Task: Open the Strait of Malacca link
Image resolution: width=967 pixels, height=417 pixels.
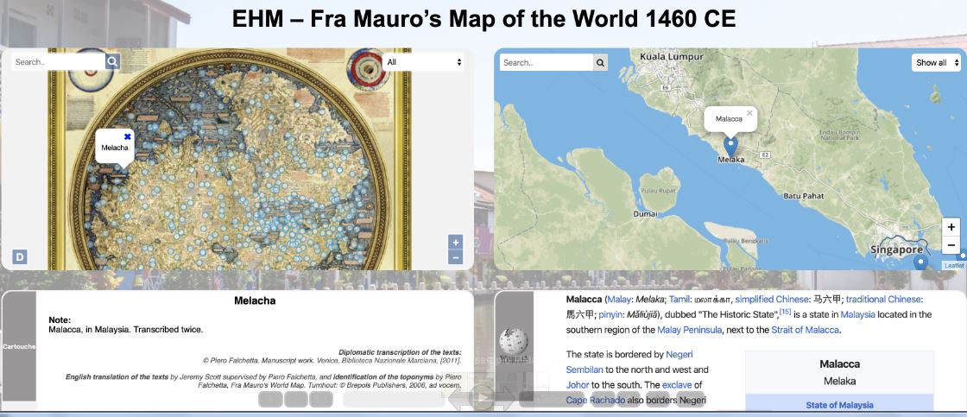Action: [805, 330]
